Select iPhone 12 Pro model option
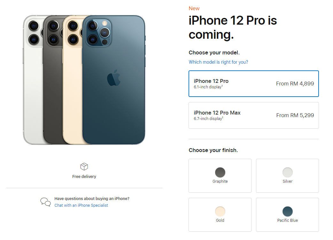Image resolution: width=333 pixels, height=240 pixels. point(253,84)
